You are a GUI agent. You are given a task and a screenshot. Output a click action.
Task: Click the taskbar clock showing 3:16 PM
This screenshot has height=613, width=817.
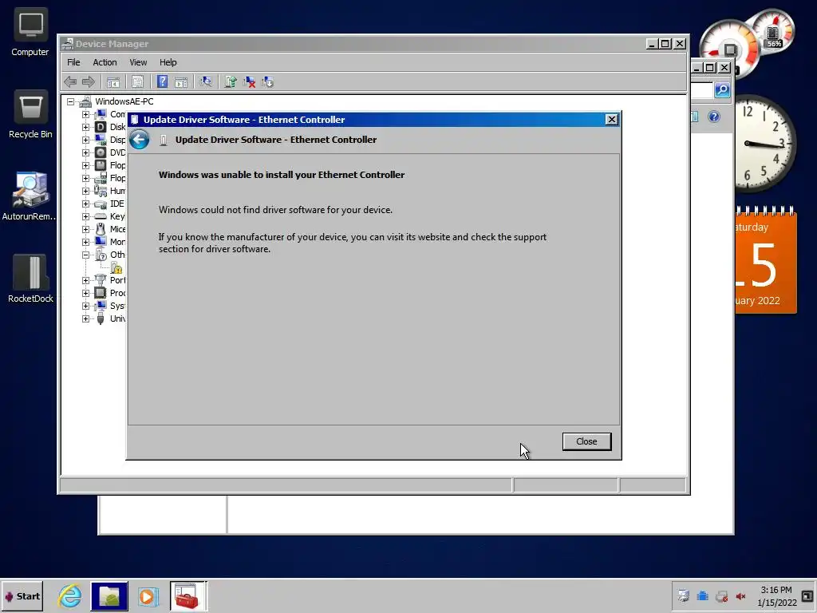(x=777, y=596)
